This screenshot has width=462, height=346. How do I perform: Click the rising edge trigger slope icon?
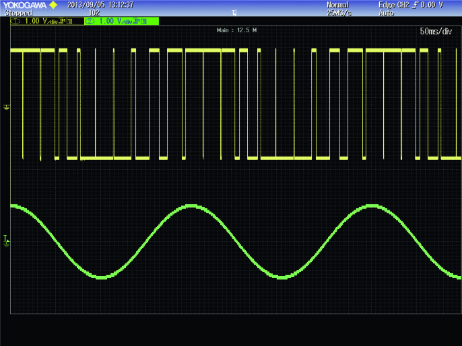[x=415, y=5]
